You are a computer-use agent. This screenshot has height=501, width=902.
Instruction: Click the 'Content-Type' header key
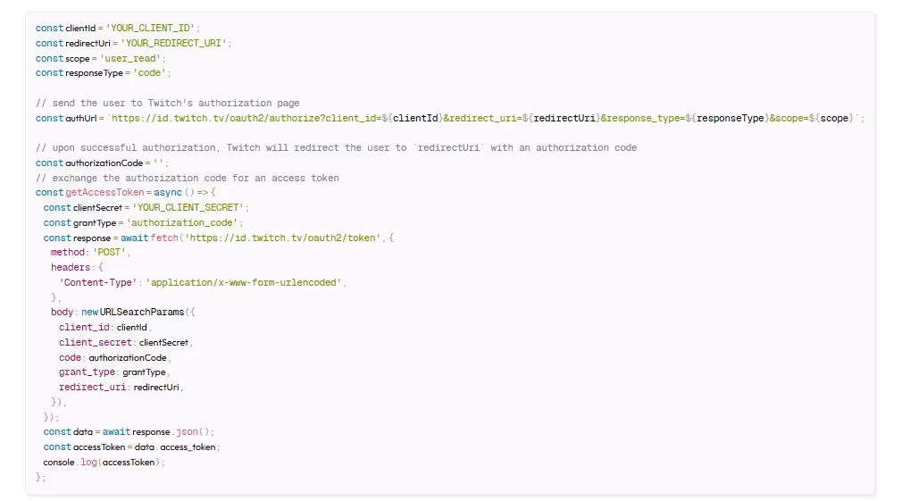[98, 282]
